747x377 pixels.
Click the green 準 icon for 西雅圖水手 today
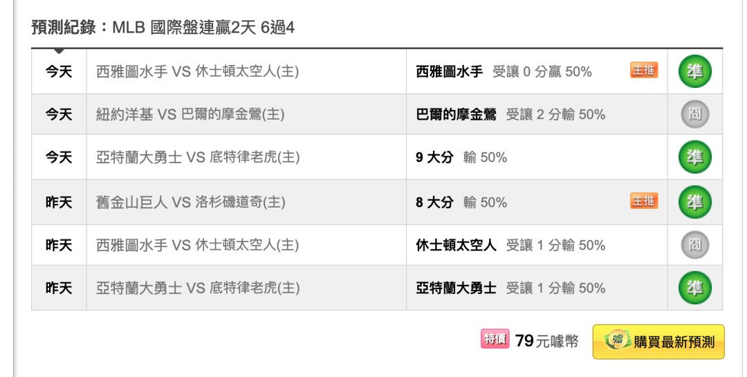(x=694, y=71)
